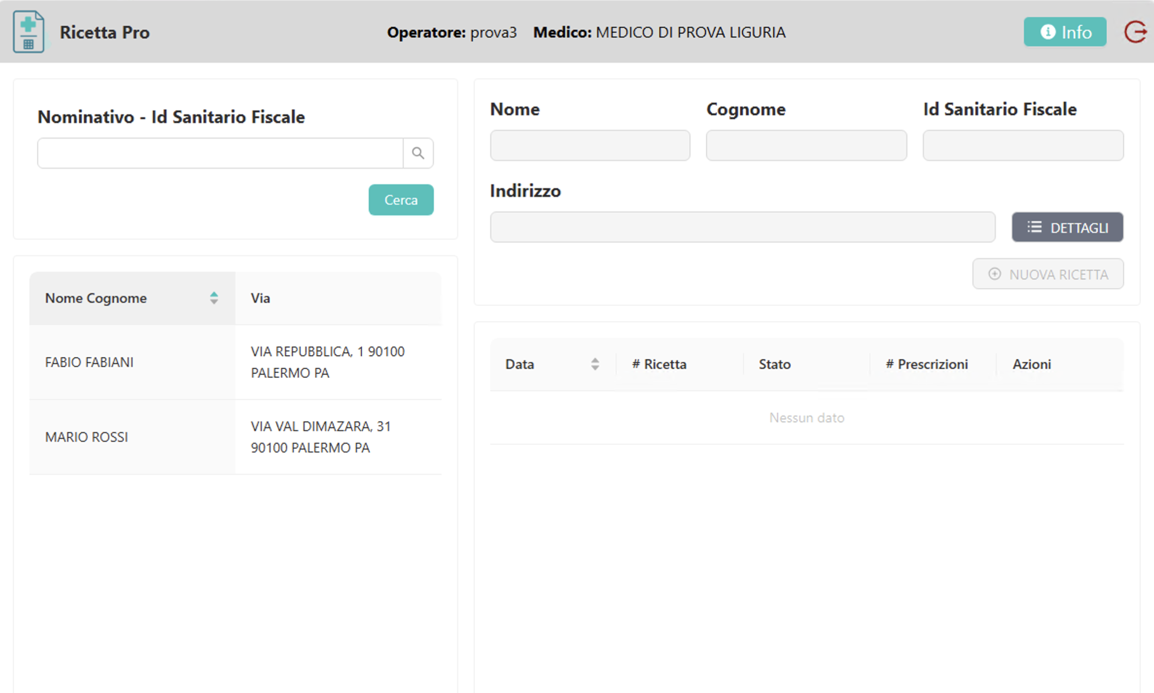Click the info circle icon in the Info button
1154x693 pixels.
tap(1047, 32)
